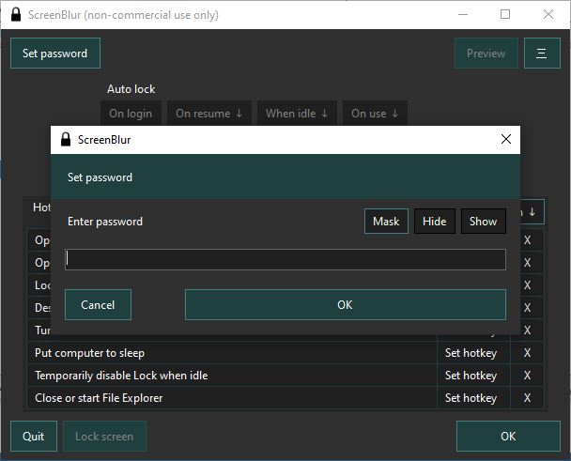Clear hotkey X for Temporarily disable Lock when idle
571x461 pixels.
click(527, 376)
